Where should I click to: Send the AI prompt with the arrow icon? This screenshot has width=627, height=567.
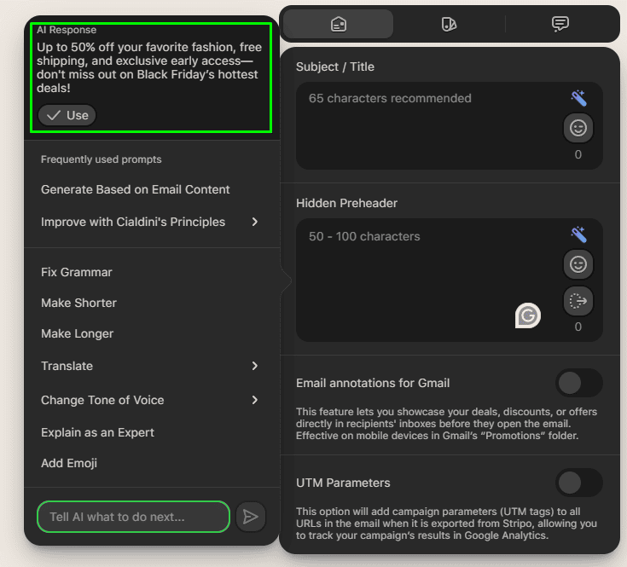250,517
